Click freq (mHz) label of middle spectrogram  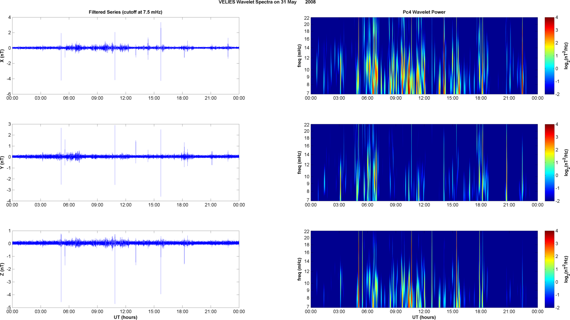point(299,162)
